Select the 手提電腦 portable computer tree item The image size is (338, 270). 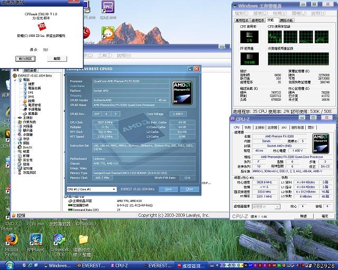point(32,109)
